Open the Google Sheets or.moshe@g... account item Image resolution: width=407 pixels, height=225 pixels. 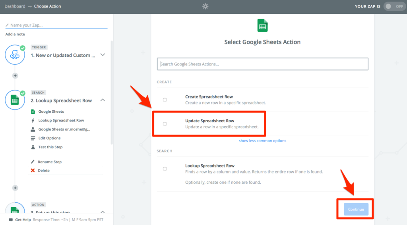pos(64,129)
